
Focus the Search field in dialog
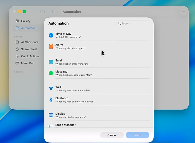pos(133,23)
